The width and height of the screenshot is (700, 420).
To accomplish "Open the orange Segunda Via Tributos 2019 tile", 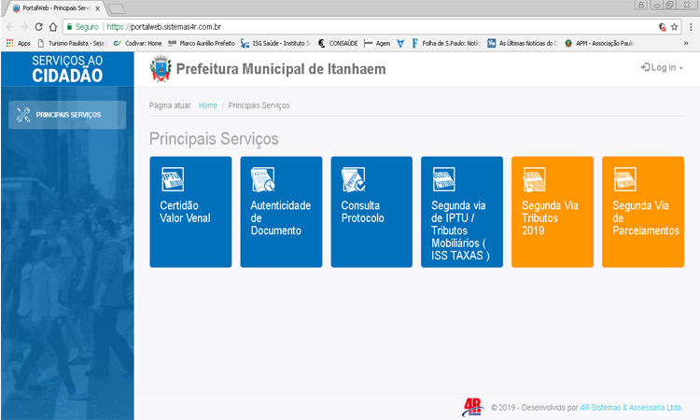I will point(553,212).
